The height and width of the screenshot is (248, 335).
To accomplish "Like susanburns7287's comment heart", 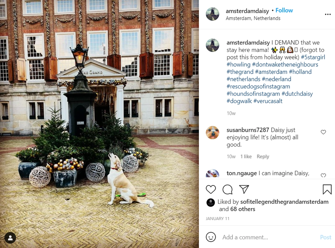I will pos(323,132).
